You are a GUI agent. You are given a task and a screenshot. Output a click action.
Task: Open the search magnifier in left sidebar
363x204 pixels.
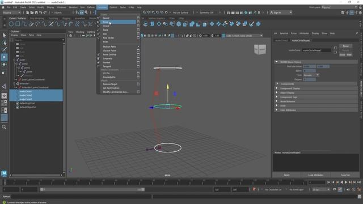4,127
